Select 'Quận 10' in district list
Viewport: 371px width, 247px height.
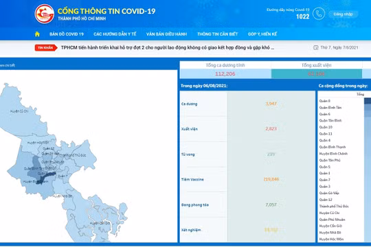(326, 127)
